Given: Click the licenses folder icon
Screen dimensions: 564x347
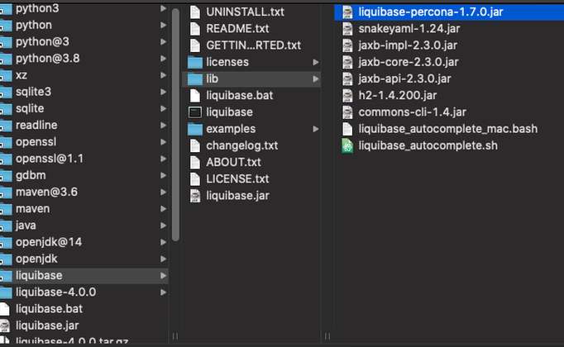Looking at the screenshot, I should 195,62.
